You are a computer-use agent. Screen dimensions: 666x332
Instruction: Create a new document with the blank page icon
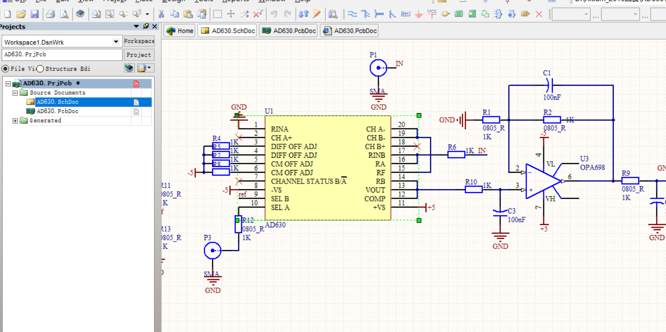(x=7, y=14)
